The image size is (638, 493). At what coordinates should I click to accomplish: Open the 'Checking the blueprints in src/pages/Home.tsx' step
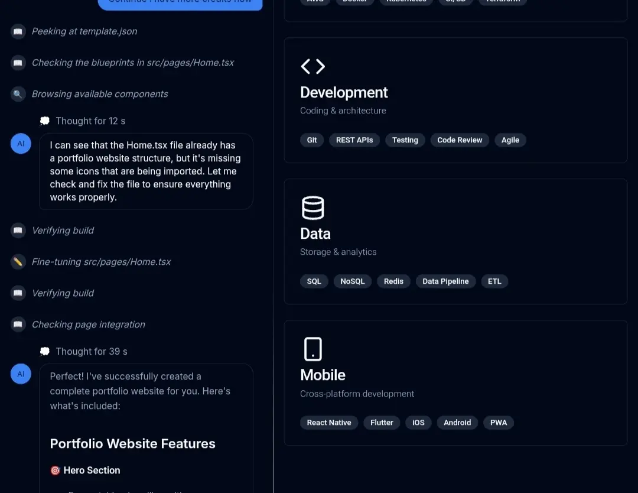pos(132,63)
